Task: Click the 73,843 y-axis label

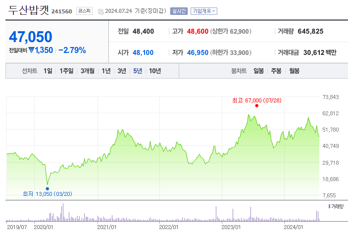Action: click(x=331, y=97)
